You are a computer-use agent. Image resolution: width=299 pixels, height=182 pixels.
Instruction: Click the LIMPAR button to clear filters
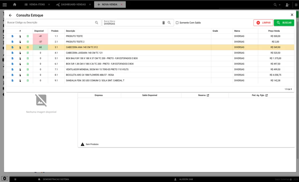coord(263,22)
